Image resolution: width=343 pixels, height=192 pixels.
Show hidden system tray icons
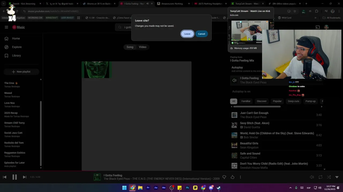[290, 188]
